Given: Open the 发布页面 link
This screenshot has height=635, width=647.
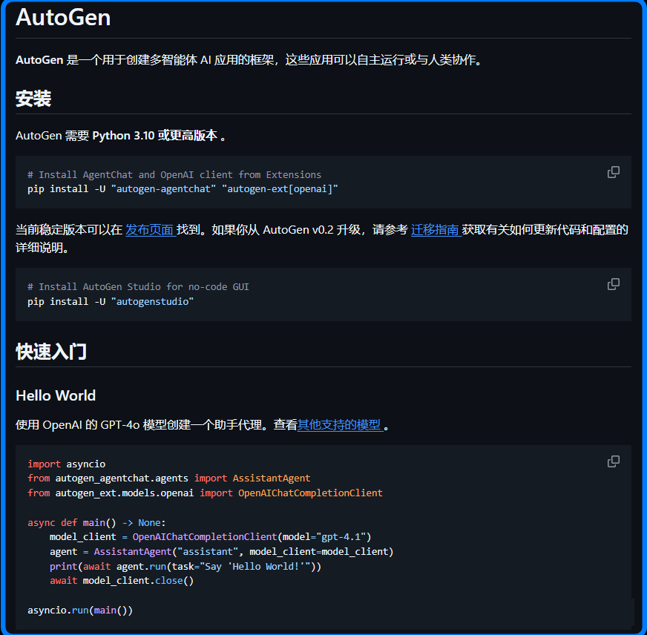Looking at the screenshot, I should (151, 229).
